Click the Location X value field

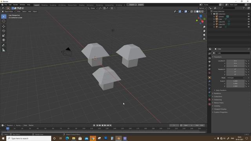click(235, 61)
